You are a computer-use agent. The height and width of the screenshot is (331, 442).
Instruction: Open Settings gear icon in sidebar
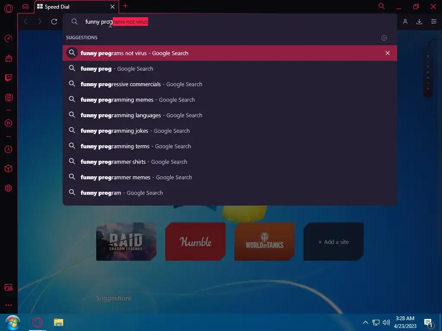coord(9,188)
